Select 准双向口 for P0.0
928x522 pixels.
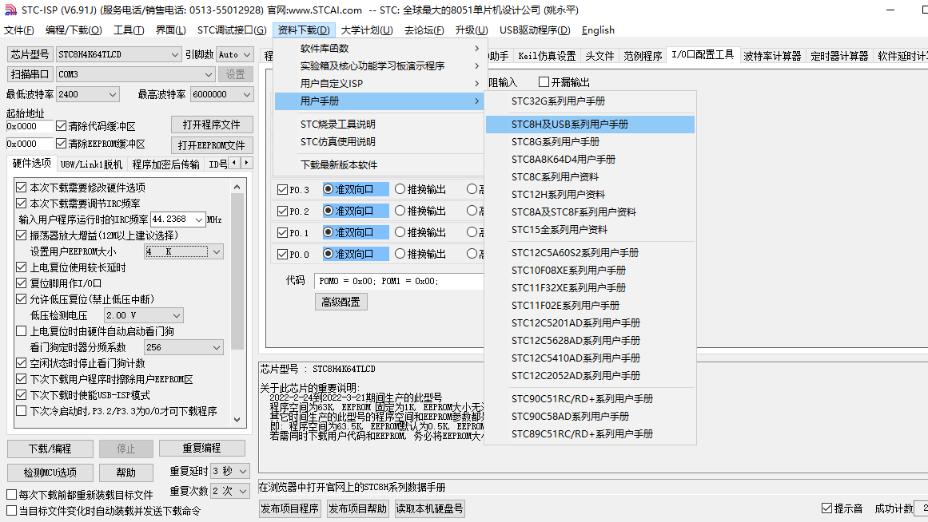point(328,254)
